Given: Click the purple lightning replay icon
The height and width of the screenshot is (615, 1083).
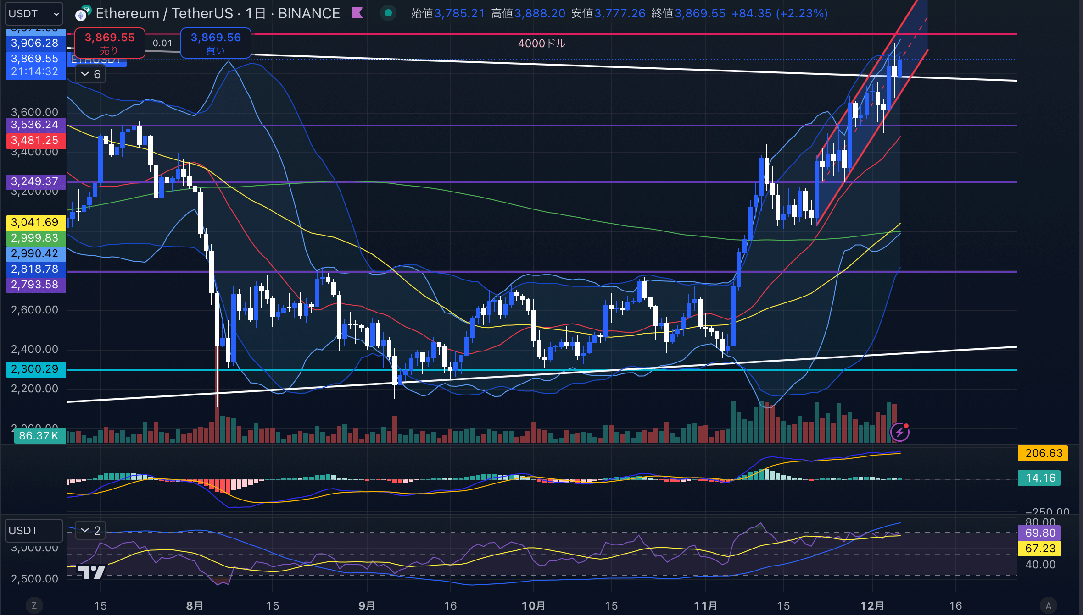Looking at the screenshot, I should 900,432.
